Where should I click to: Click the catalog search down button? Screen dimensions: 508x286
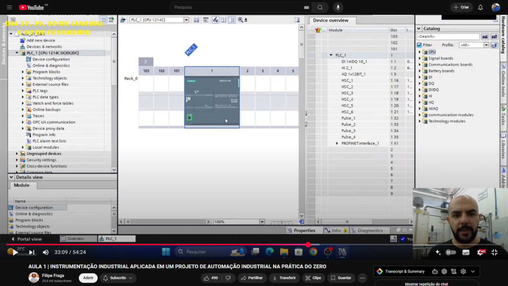tap(485, 37)
